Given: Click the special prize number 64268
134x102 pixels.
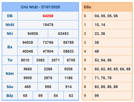Looking at the screenshot, I should [48, 16].
